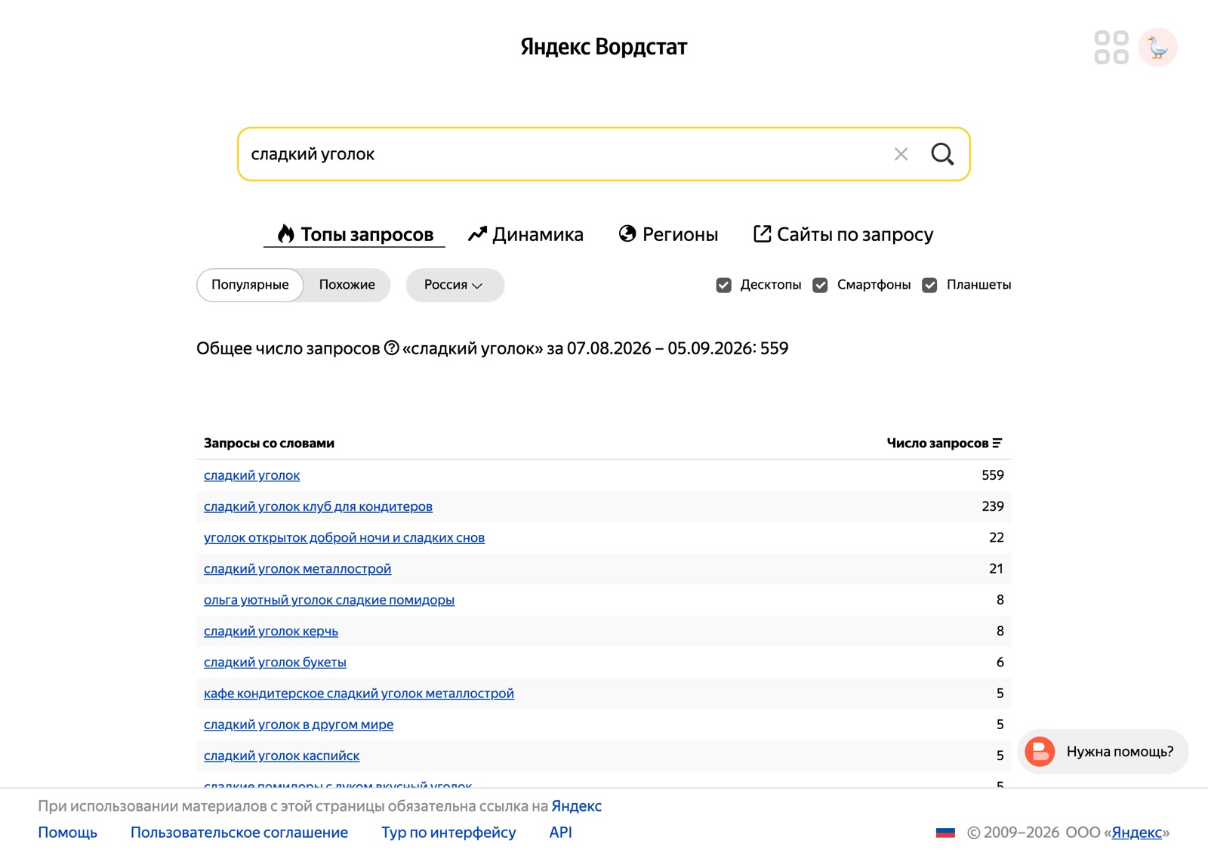
Task: Click the Яндекс link in the copyright line
Action: [1137, 833]
